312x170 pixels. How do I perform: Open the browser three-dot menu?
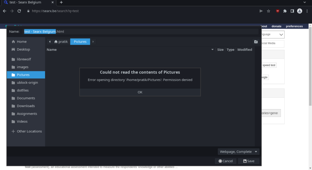point(307,11)
